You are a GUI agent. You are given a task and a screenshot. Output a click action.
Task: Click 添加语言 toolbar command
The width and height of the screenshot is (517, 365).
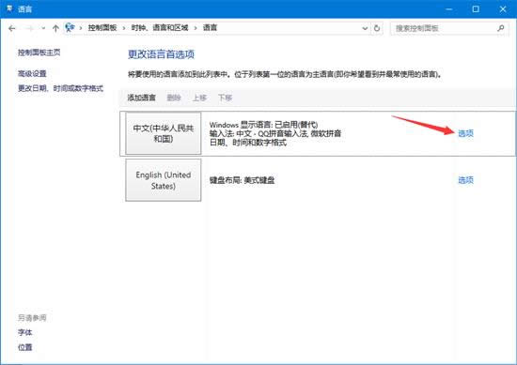[141, 98]
